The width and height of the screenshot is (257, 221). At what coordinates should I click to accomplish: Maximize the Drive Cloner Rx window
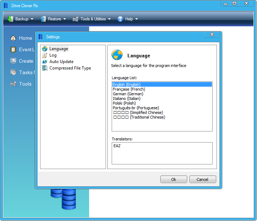(x=234, y=4)
